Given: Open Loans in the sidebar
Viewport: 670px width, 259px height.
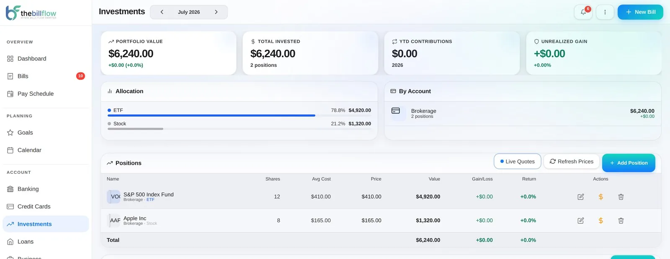Looking at the screenshot, I should click(x=46, y=242).
